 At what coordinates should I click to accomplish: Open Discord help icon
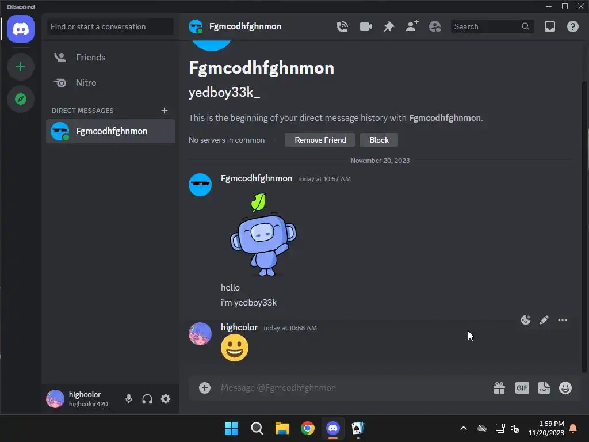[x=573, y=26]
